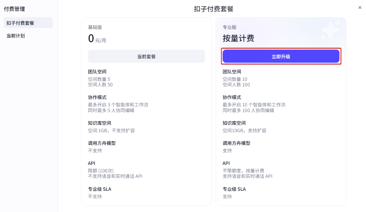Screen dimensions: 366x212
Task: Click the 扣子付费套餐 page title
Action: pos(214,9)
